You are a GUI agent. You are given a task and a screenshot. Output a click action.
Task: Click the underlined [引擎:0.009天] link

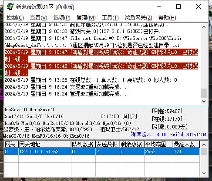[x=170, y=127]
